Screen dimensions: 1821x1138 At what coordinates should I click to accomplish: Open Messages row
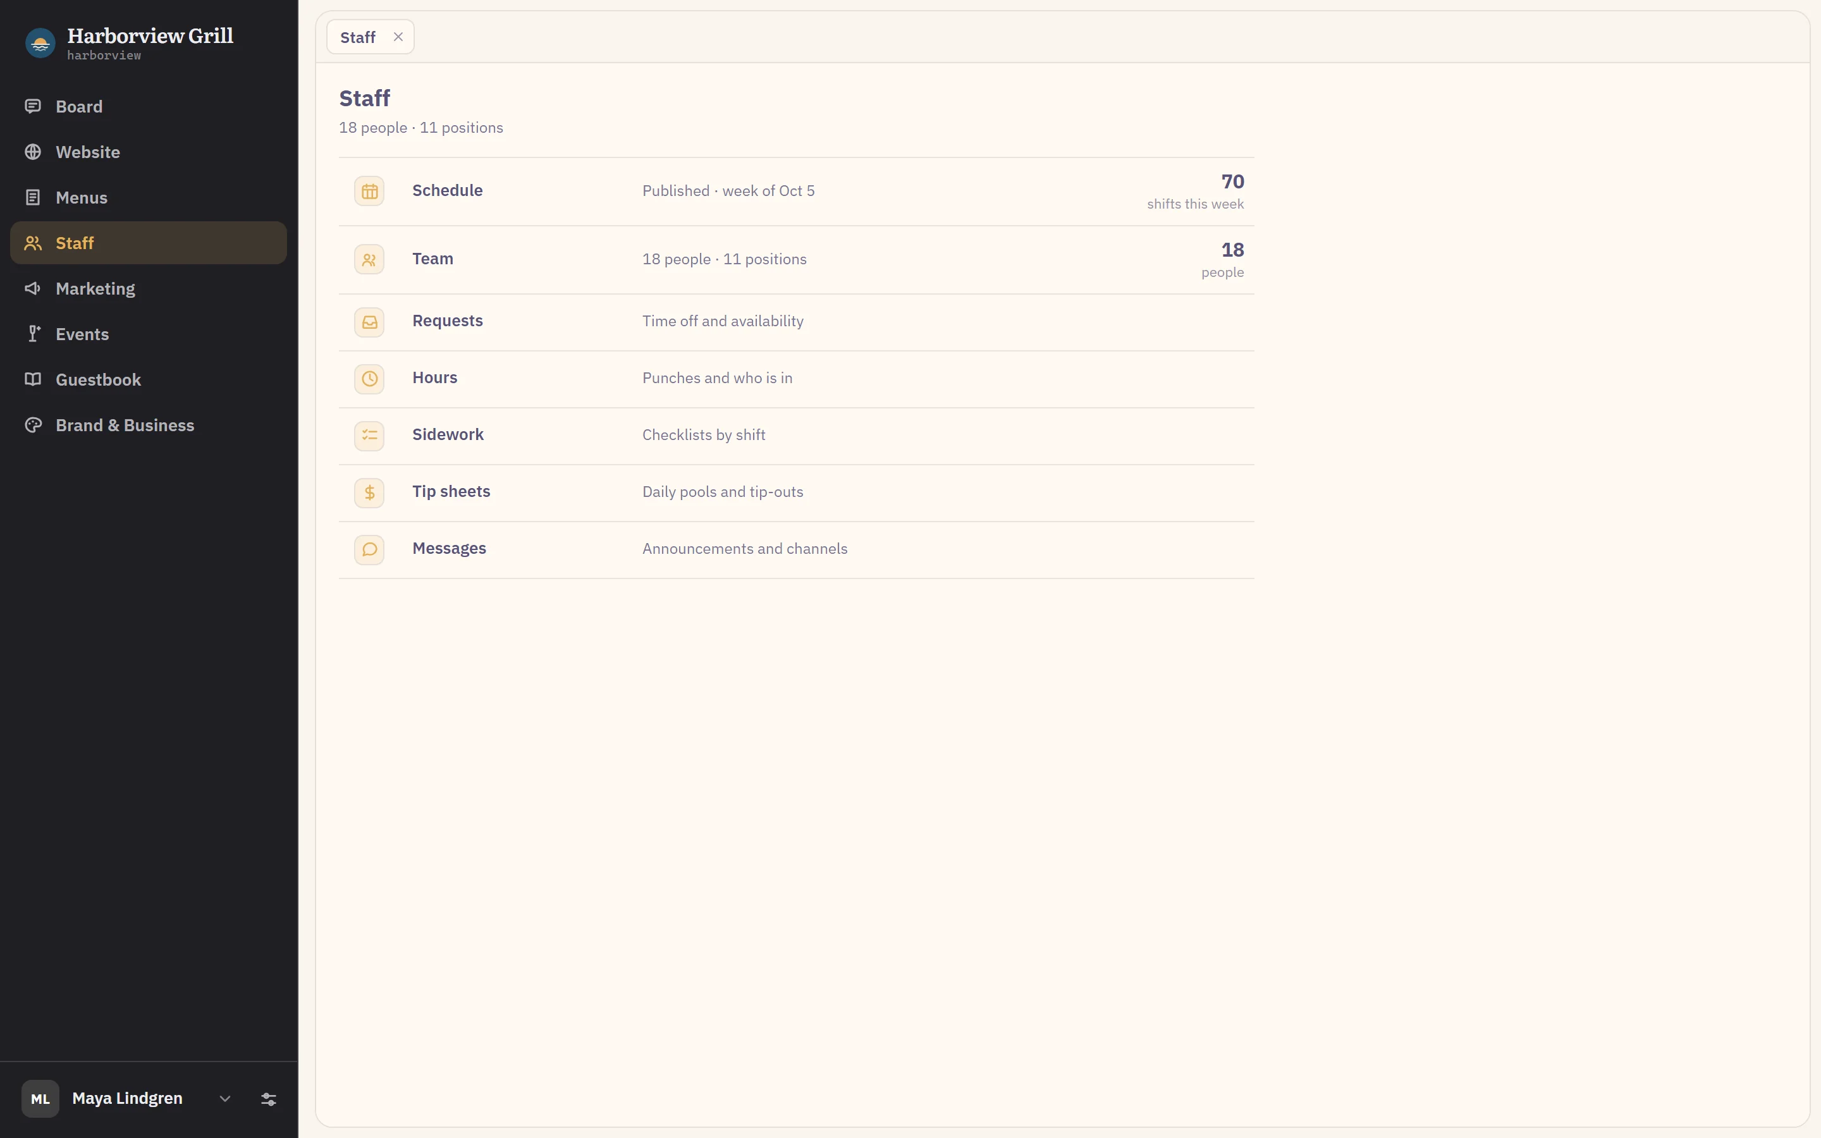796,549
